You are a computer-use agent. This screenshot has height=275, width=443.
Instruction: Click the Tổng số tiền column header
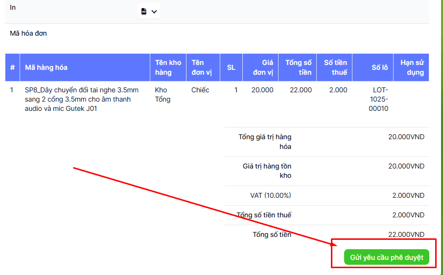[x=298, y=67]
